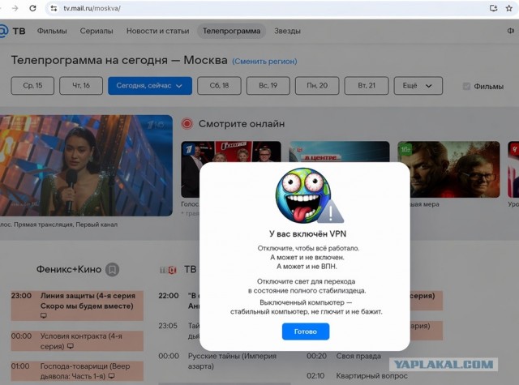This screenshot has width=519, height=385.
Task: Open Первый канал Голос online card
Action: (231, 152)
